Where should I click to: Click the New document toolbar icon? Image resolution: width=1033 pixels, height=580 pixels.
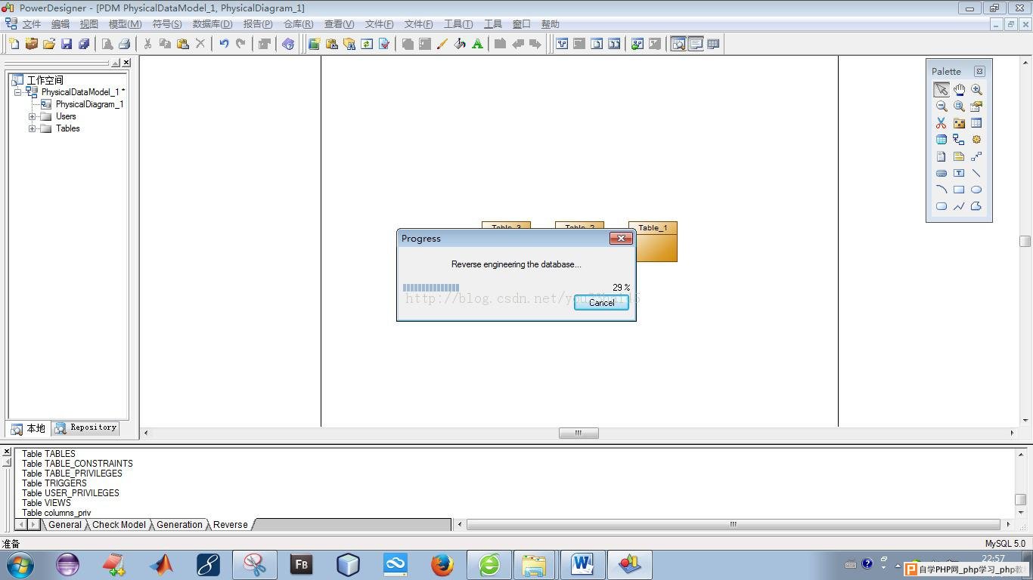point(14,44)
